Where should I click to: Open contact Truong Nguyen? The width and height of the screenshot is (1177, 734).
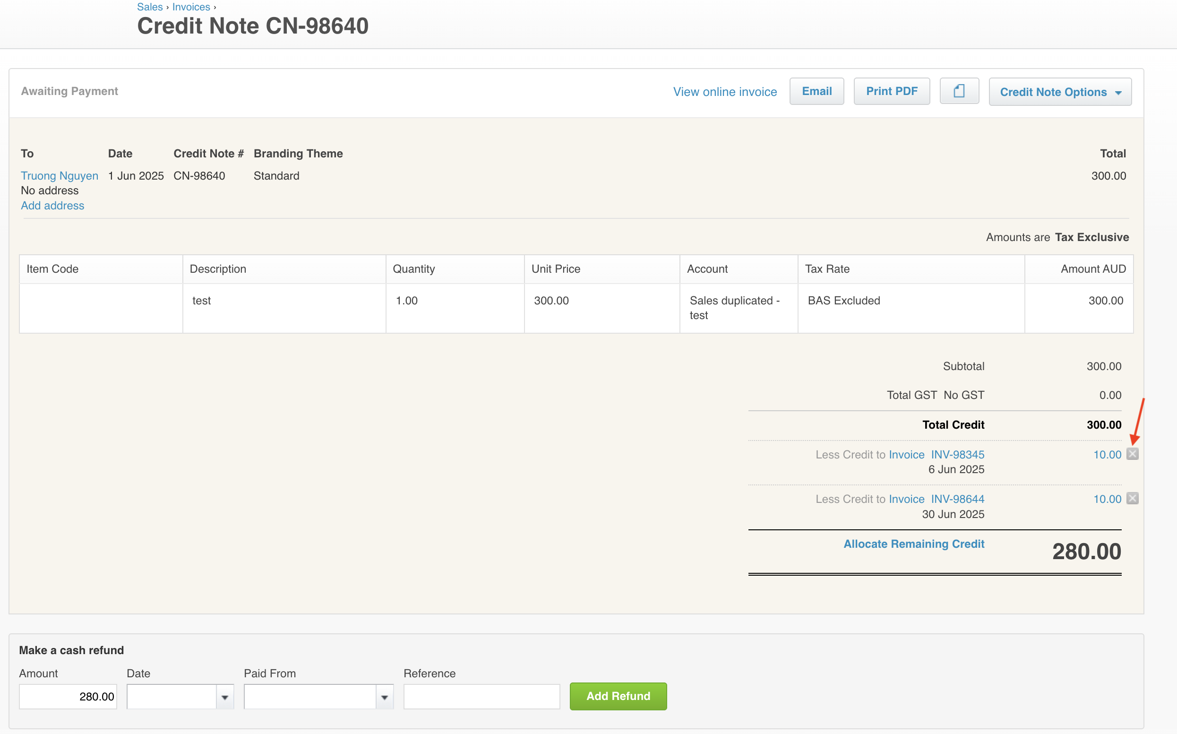point(59,176)
